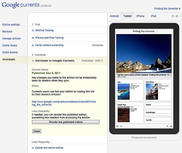The width and height of the screenshot is (182, 153).
Task: Open Media library in the sidebar
Action: [x=10, y=45]
